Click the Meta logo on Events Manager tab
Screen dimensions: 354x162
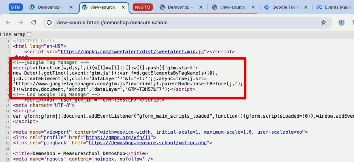coord(319,7)
